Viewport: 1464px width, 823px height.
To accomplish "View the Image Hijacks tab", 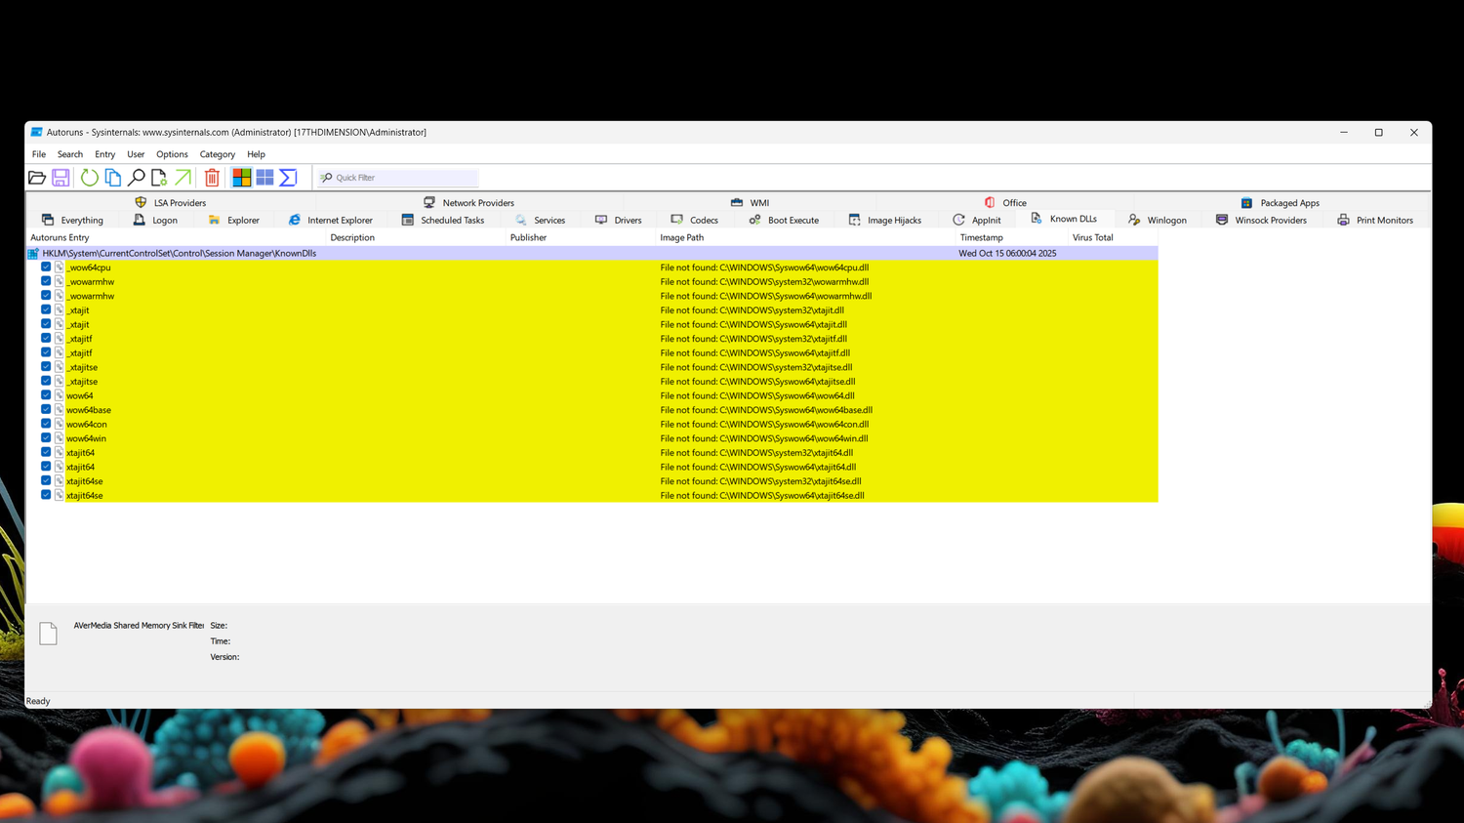I will pyautogui.click(x=884, y=220).
